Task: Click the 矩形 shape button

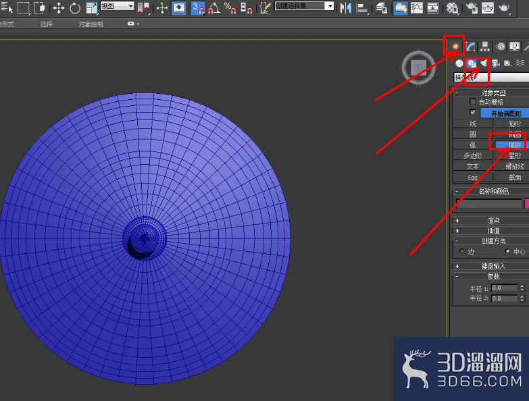Action: point(512,124)
